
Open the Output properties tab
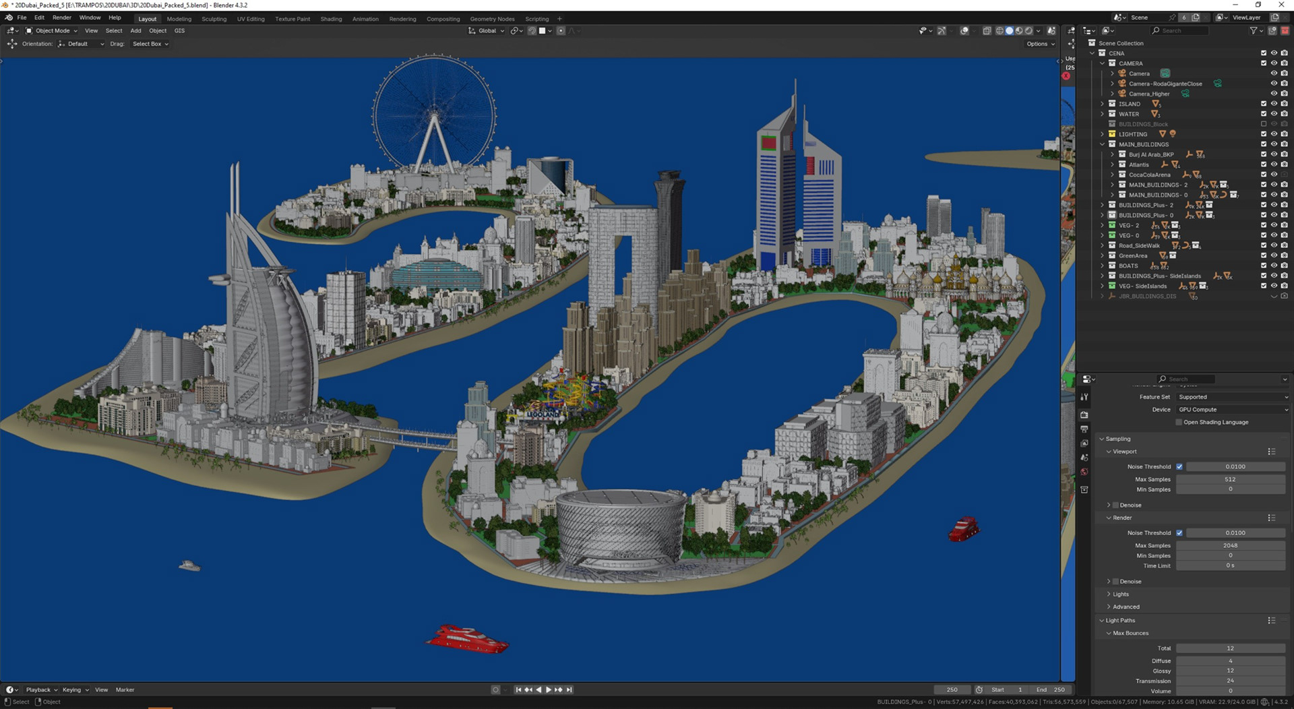[1084, 429]
